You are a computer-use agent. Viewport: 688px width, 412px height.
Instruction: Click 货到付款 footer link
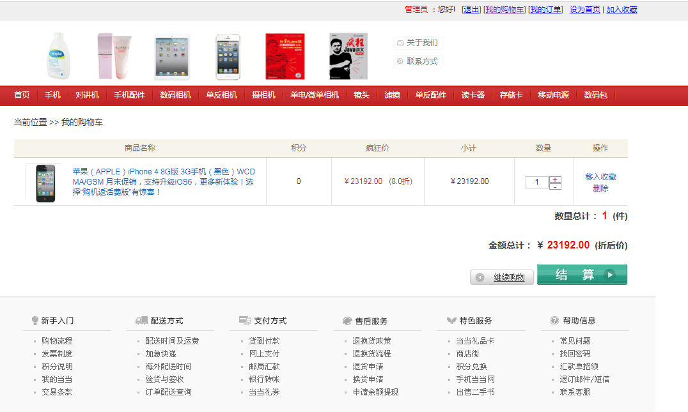pyautogui.click(x=264, y=340)
